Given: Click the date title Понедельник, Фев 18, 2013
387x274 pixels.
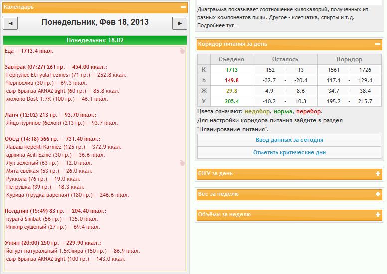Looking at the screenshot, I should [95, 22].
